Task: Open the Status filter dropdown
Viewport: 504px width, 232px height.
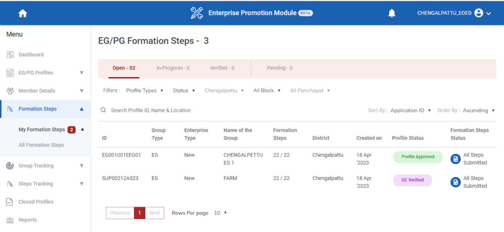Action: [x=184, y=90]
